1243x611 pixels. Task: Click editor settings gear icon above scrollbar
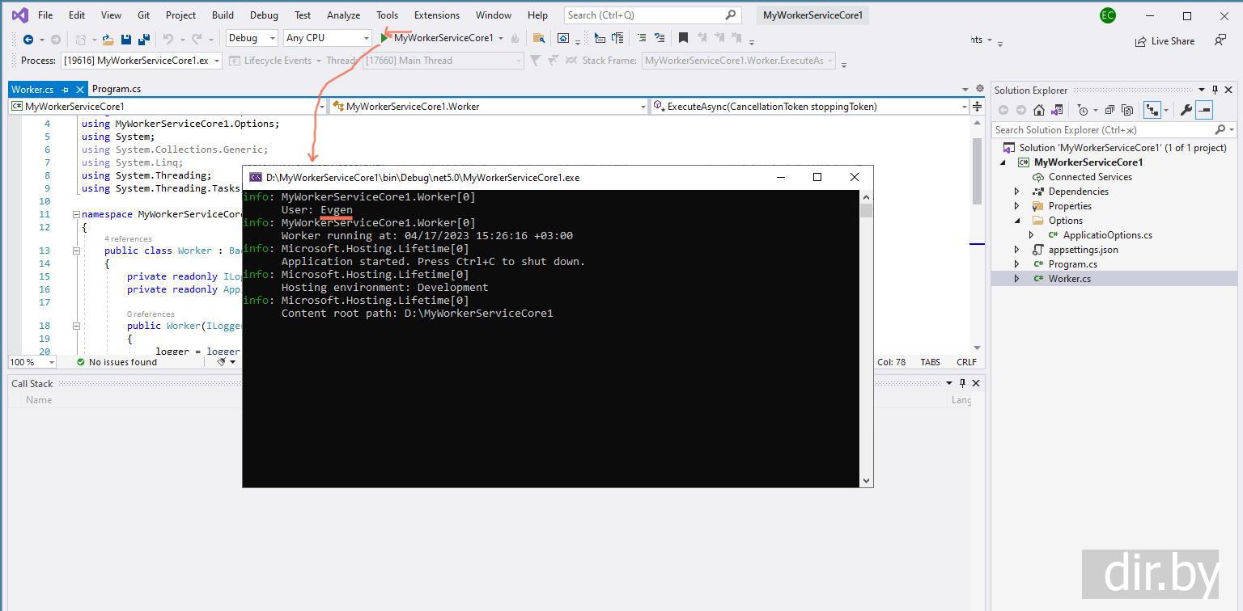[x=979, y=89]
